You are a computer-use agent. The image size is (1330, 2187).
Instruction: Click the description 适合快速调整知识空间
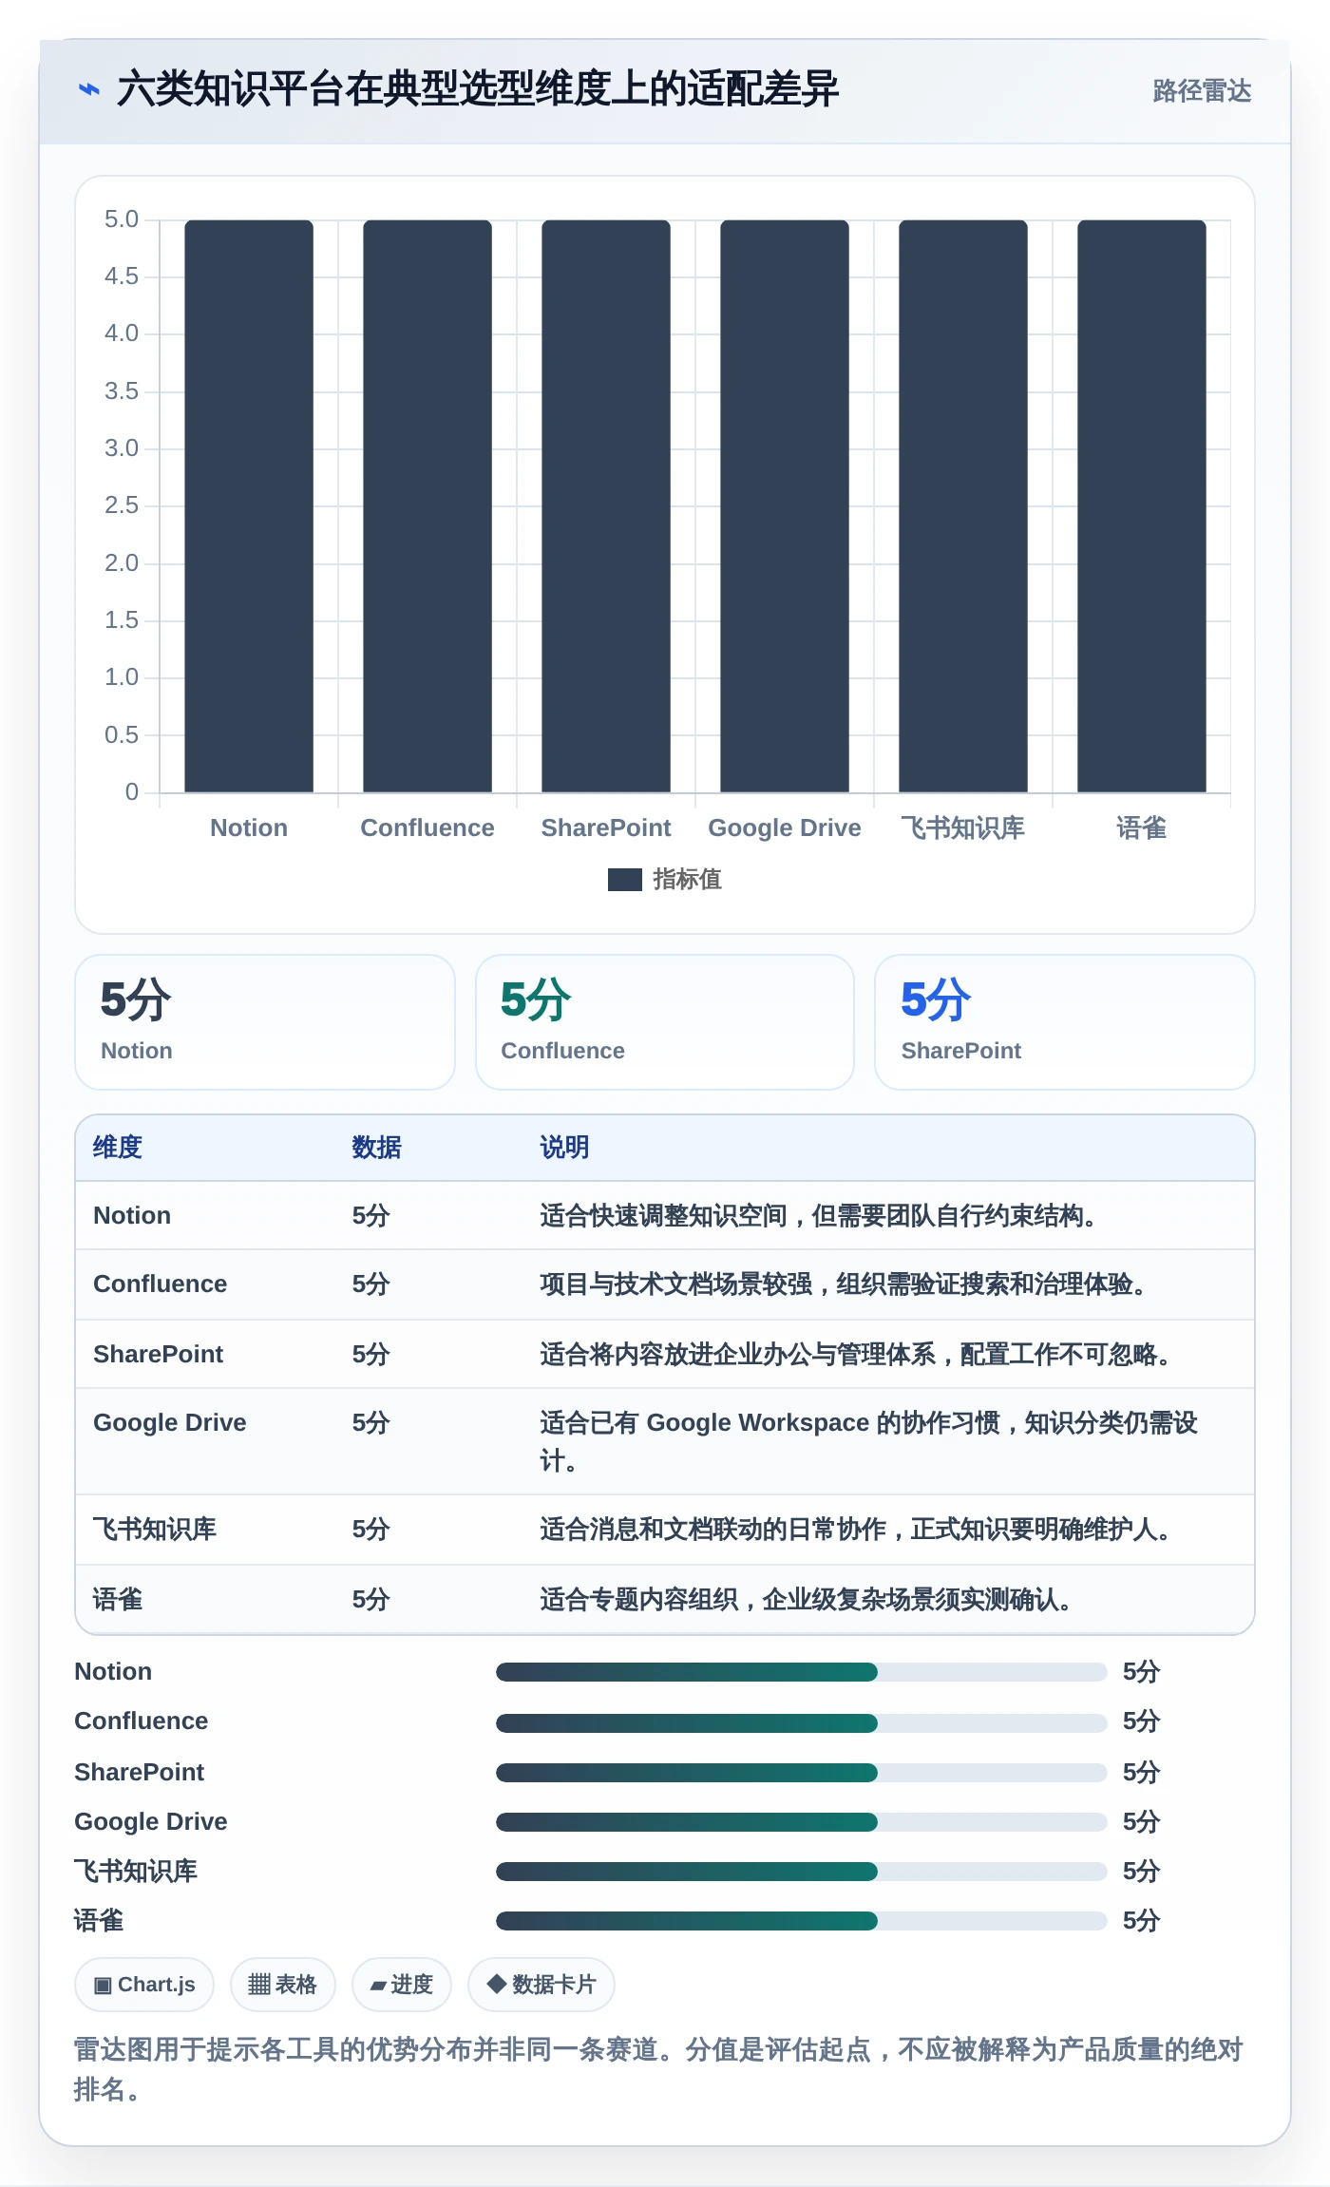(x=818, y=1216)
